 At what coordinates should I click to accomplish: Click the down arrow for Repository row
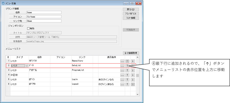[x=133, y=61]
